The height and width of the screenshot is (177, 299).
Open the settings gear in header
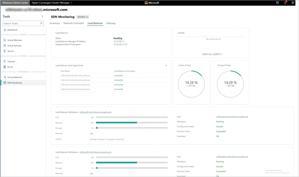[293, 3]
